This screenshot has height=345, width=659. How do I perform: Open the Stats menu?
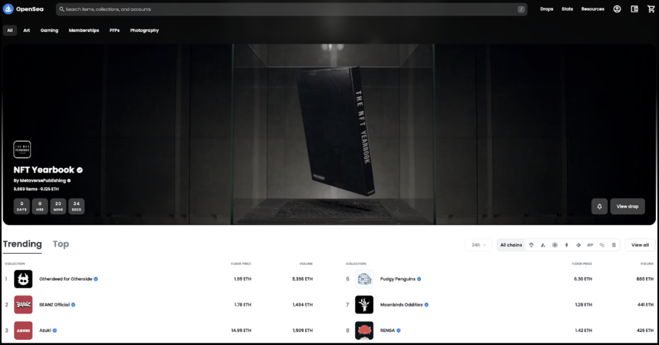point(567,9)
